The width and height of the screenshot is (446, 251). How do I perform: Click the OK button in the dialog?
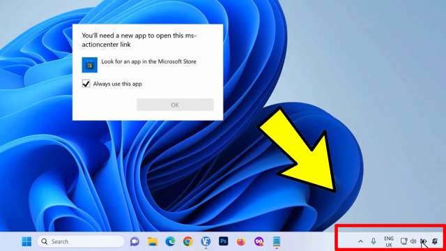[175, 105]
